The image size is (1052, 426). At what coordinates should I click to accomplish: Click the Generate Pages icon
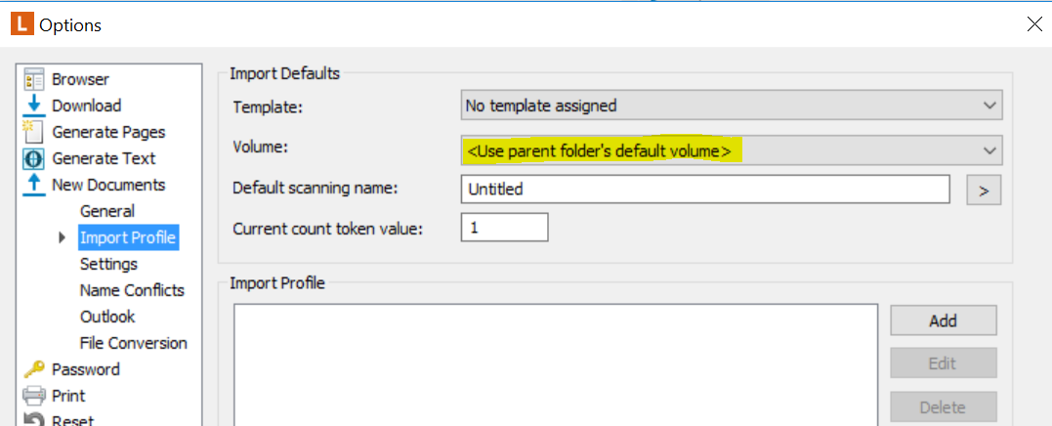point(33,132)
